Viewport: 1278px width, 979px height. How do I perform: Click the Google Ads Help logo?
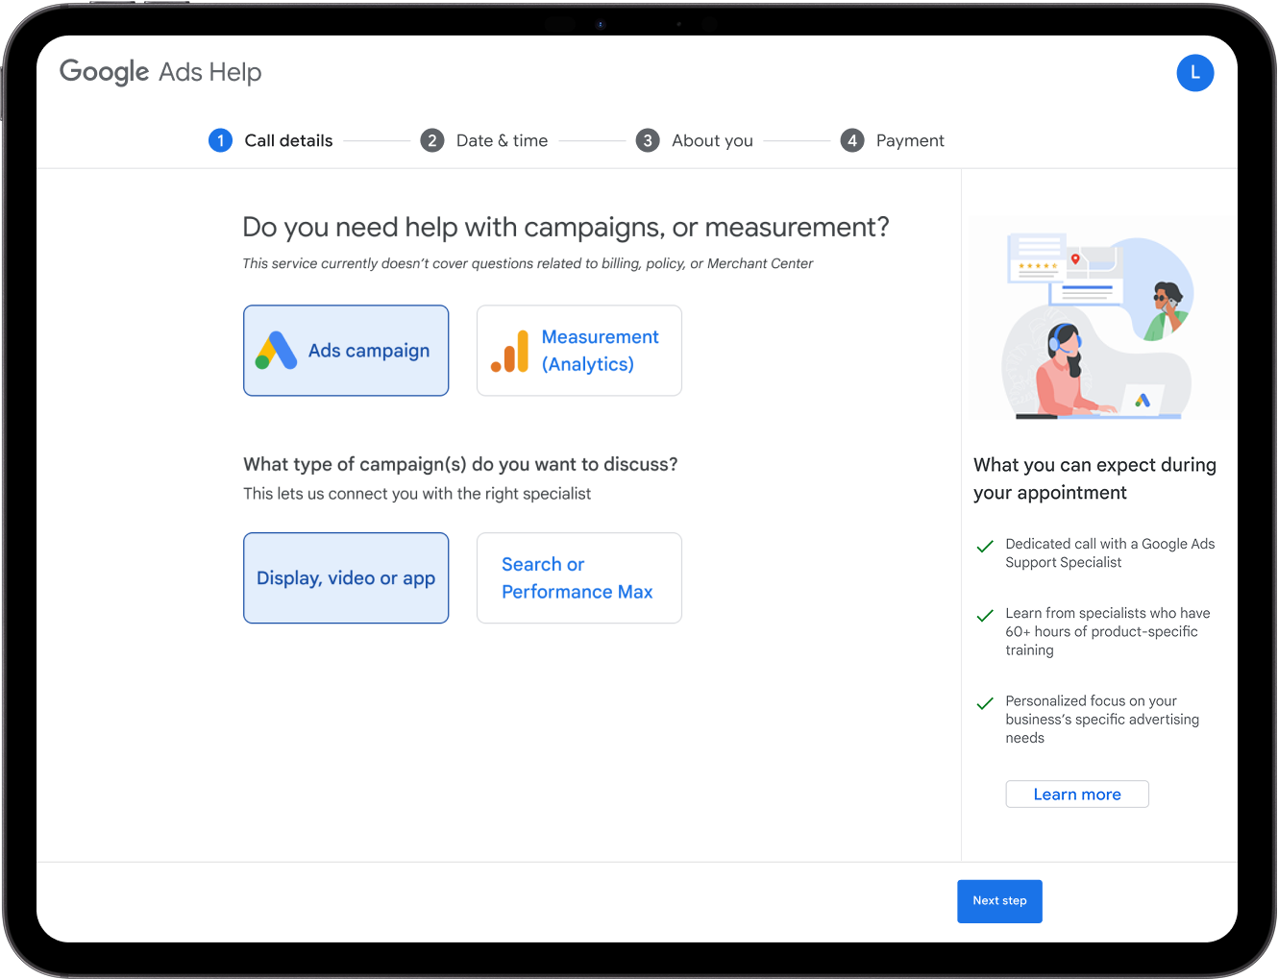click(160, 72)
